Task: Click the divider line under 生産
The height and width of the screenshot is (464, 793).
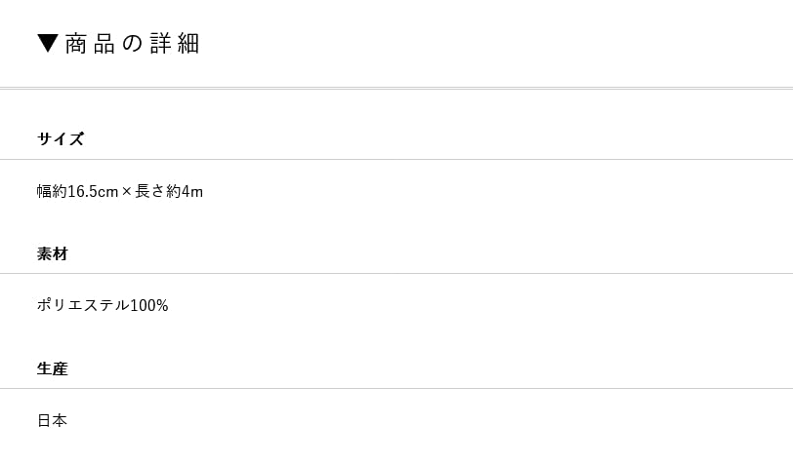Action: pos(396,388)
